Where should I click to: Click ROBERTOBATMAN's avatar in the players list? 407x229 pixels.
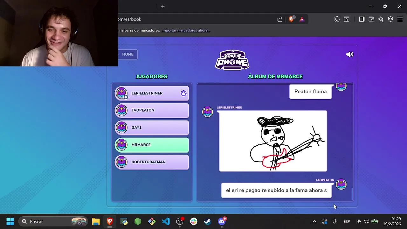click(122, 162)
